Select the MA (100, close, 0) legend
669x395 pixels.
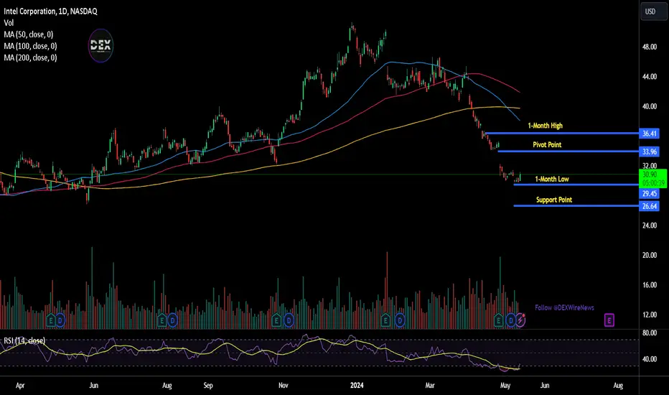(30, 46)
